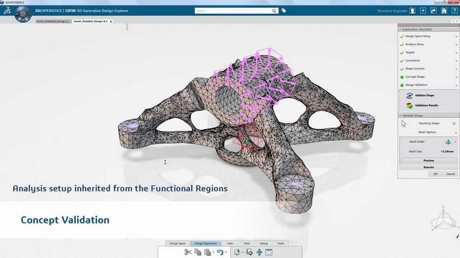Click the Design Validation green status dot
Screen dimensions: 460x258
pos(402,85)
